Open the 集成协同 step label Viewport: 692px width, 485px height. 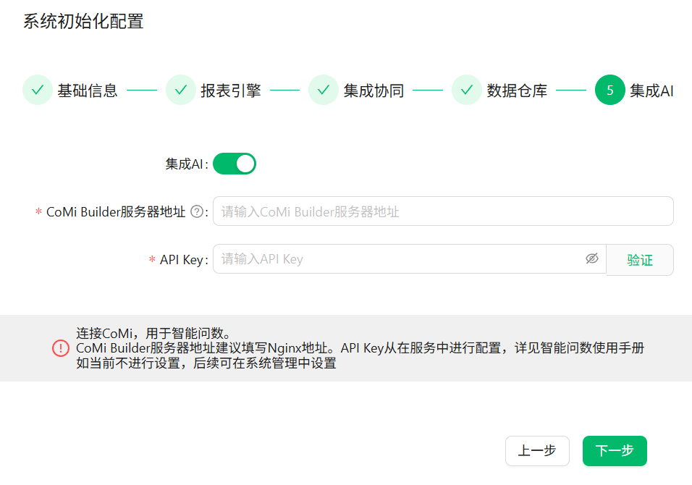(374, 90)
